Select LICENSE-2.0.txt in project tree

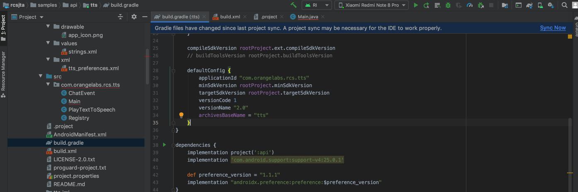pos(74,159)
